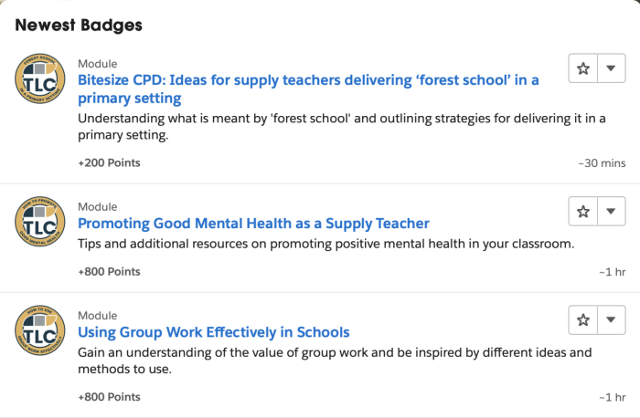Click ~1 hr duration for Group Work module
The image size is (640, 418).
[x=612, y=397]
